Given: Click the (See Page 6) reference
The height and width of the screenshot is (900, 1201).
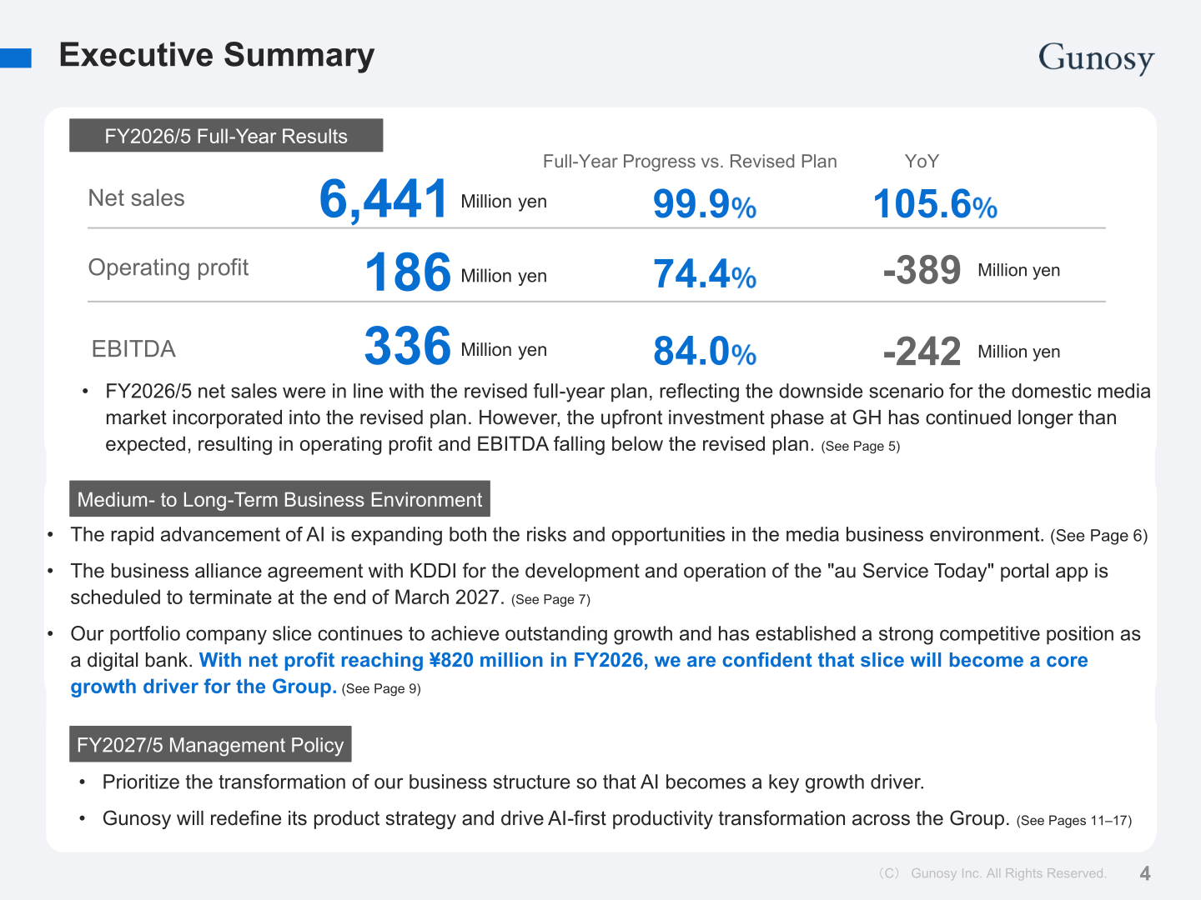Looking at the screenshot, I should point(1099,536).
